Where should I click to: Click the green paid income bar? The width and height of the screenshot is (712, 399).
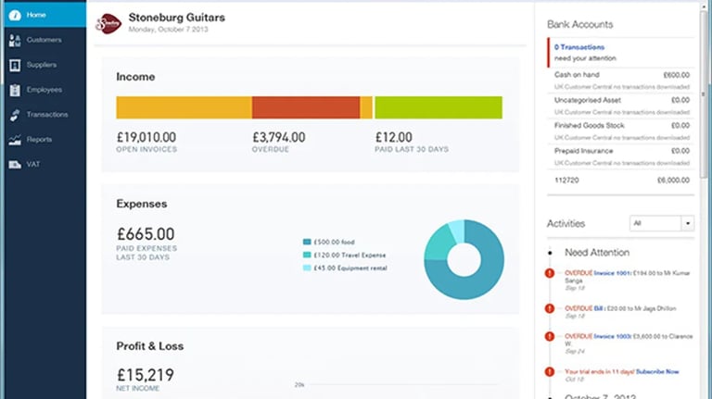tap(438, 107)
